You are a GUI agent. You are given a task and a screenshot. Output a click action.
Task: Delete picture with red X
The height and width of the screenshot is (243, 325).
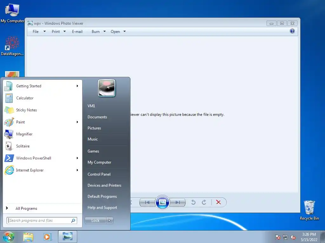click(218, 202)
